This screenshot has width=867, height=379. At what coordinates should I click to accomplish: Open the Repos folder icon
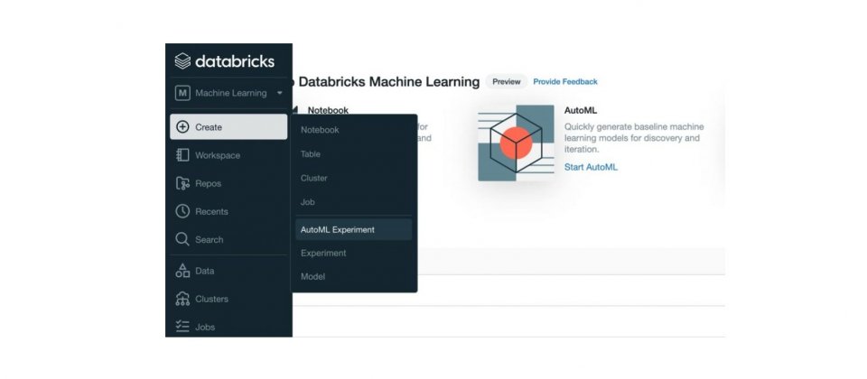click(x=182, y=183)
